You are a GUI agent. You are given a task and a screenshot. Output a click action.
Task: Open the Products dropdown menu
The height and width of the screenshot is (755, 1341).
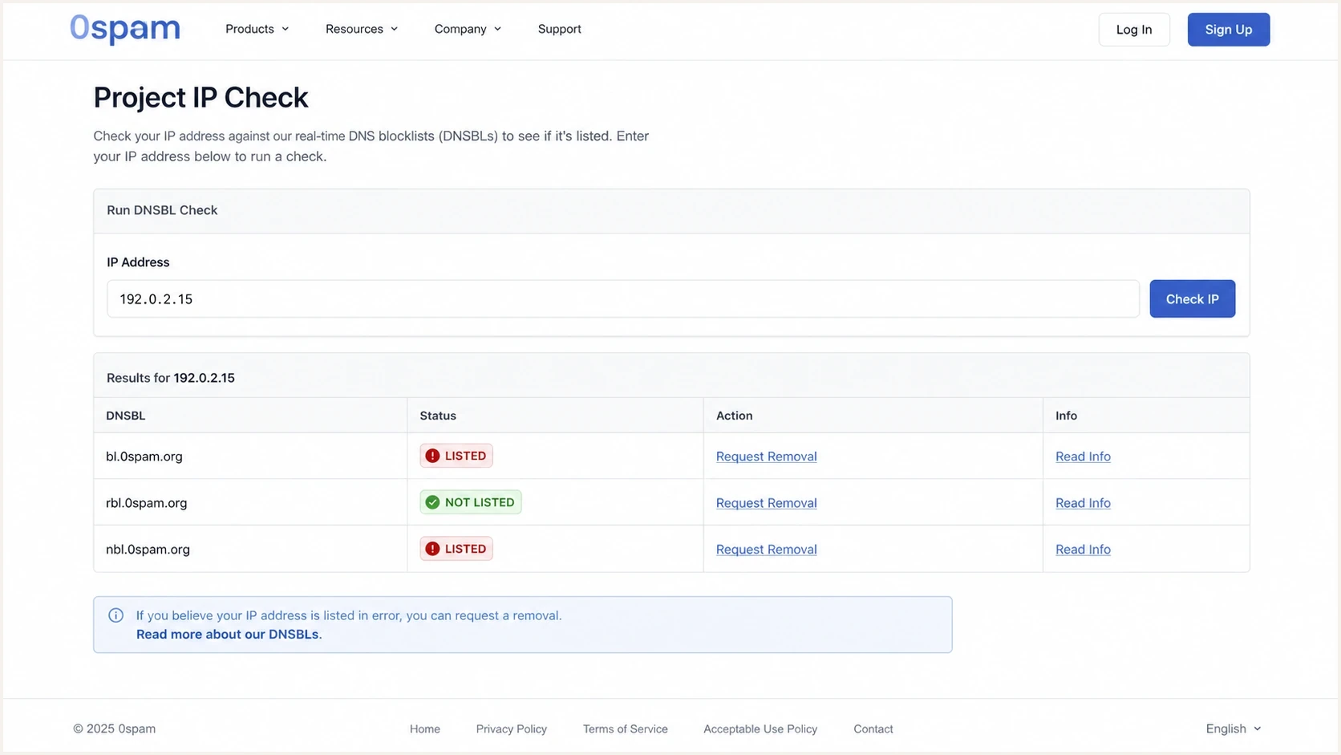pos(257,29)
